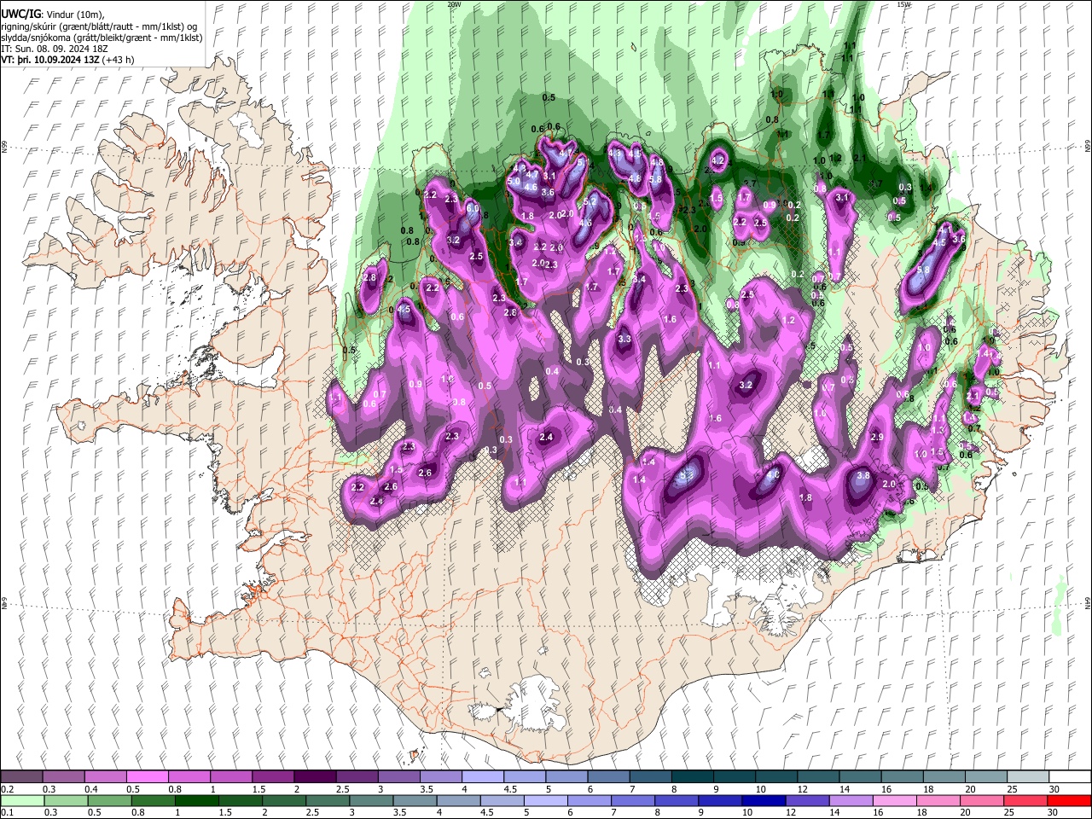Click the upper legend swatch labeled 0.2
The height and width of the screenshot is (819, 1092).
point(22,776)
